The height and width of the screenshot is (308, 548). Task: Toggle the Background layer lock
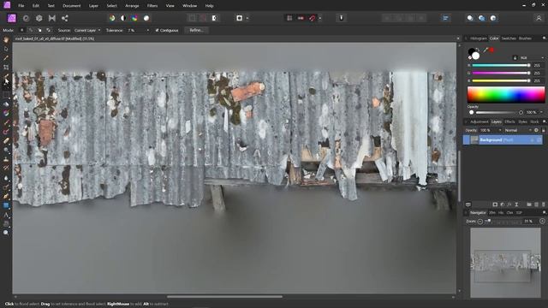[532, 140]
